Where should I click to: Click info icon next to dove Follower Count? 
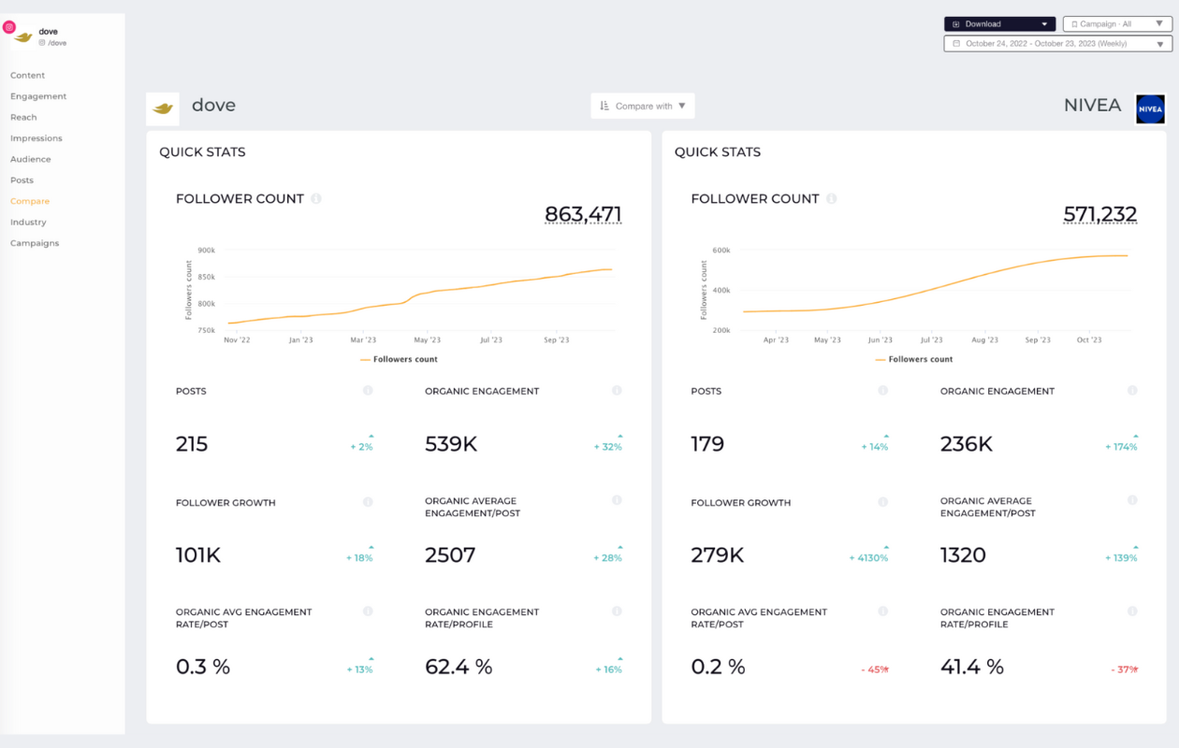[x=316, y=198]
